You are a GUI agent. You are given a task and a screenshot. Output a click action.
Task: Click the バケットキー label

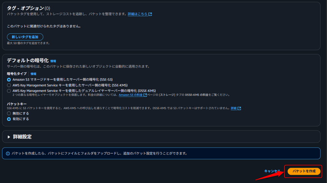pos(17,104)
